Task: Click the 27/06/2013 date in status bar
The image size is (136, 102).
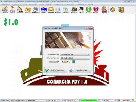Action: pos(66,100)
